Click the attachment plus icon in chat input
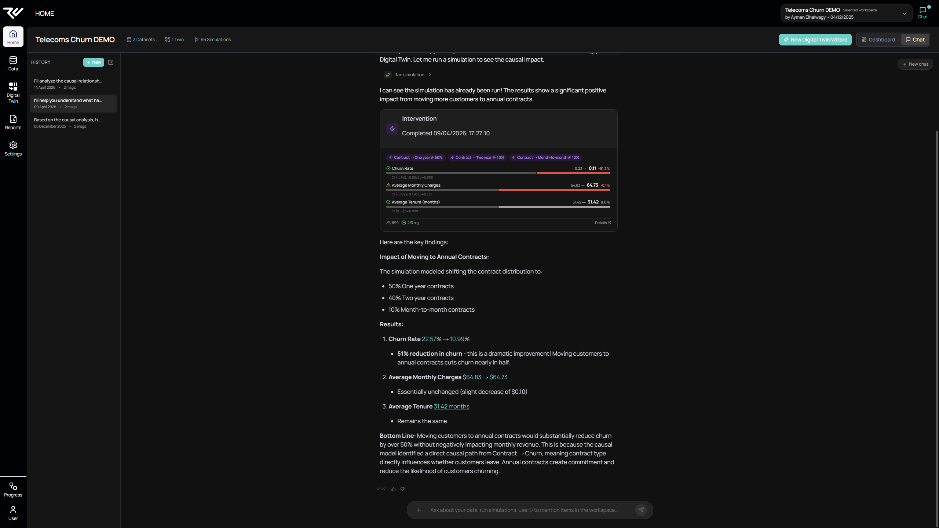 [419, 510]
